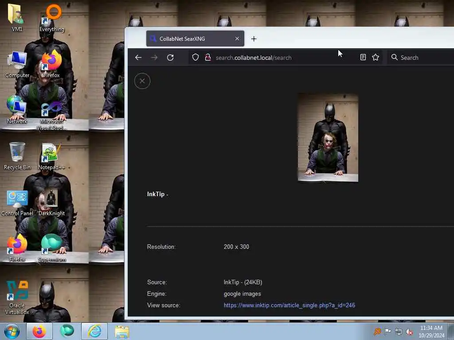The width and height of the screenshot is (454, 340).
Task: Click the 'InkTip - (24KB)' source value
Action: click(x=243, y=282)
